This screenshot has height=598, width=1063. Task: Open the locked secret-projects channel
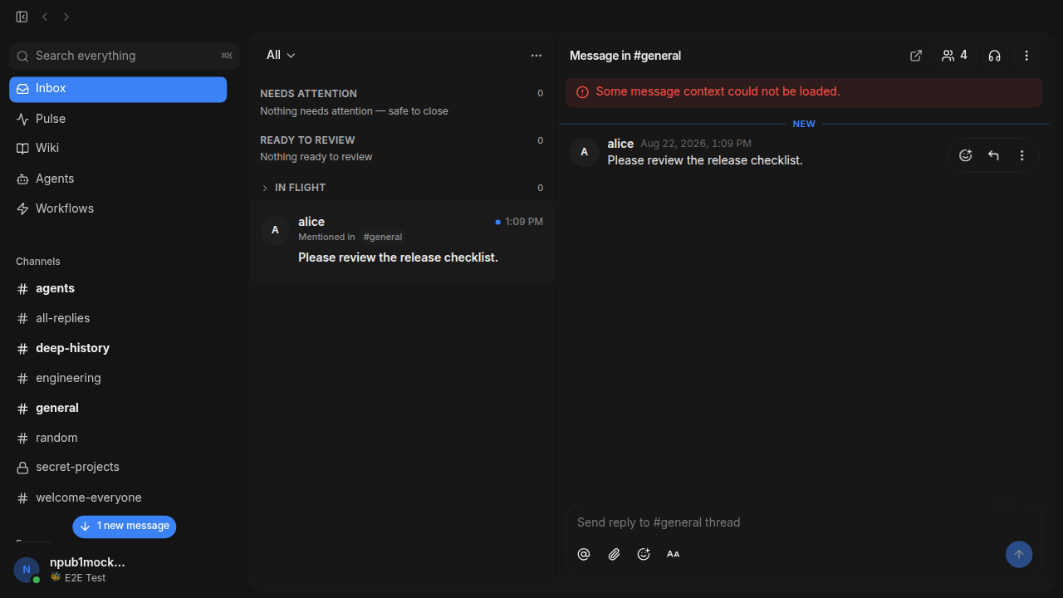(x=118, y=467)
